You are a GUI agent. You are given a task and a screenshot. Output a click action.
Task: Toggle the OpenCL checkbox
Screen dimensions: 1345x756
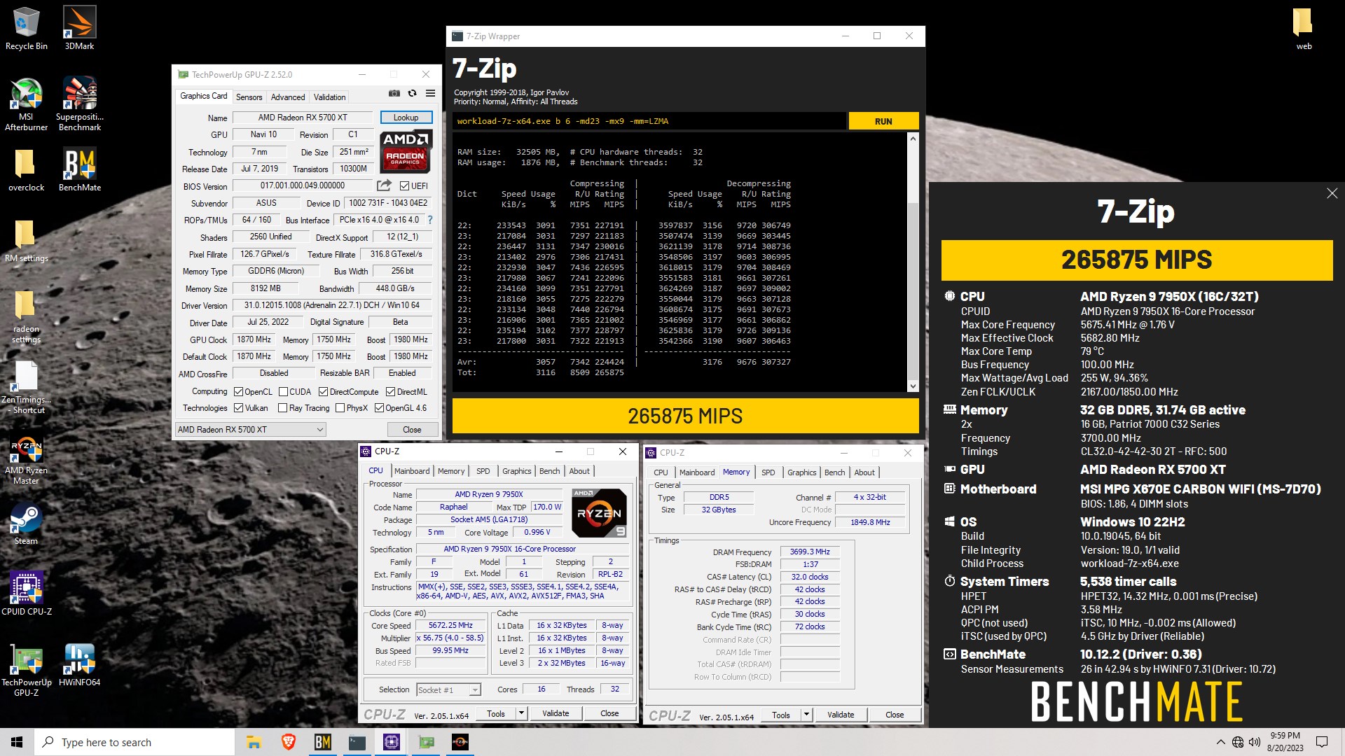(238, 392)
